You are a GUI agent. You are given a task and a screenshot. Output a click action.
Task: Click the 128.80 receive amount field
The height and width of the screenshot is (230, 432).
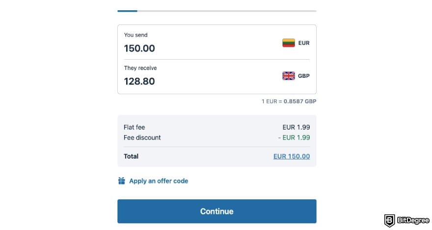[x=139, y=81]
